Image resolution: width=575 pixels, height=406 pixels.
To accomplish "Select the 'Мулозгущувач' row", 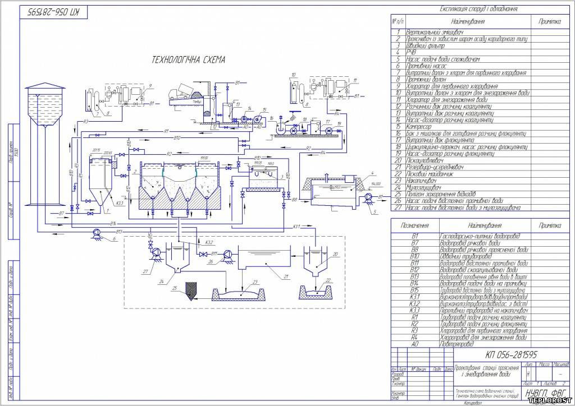I will pos(481,187).
